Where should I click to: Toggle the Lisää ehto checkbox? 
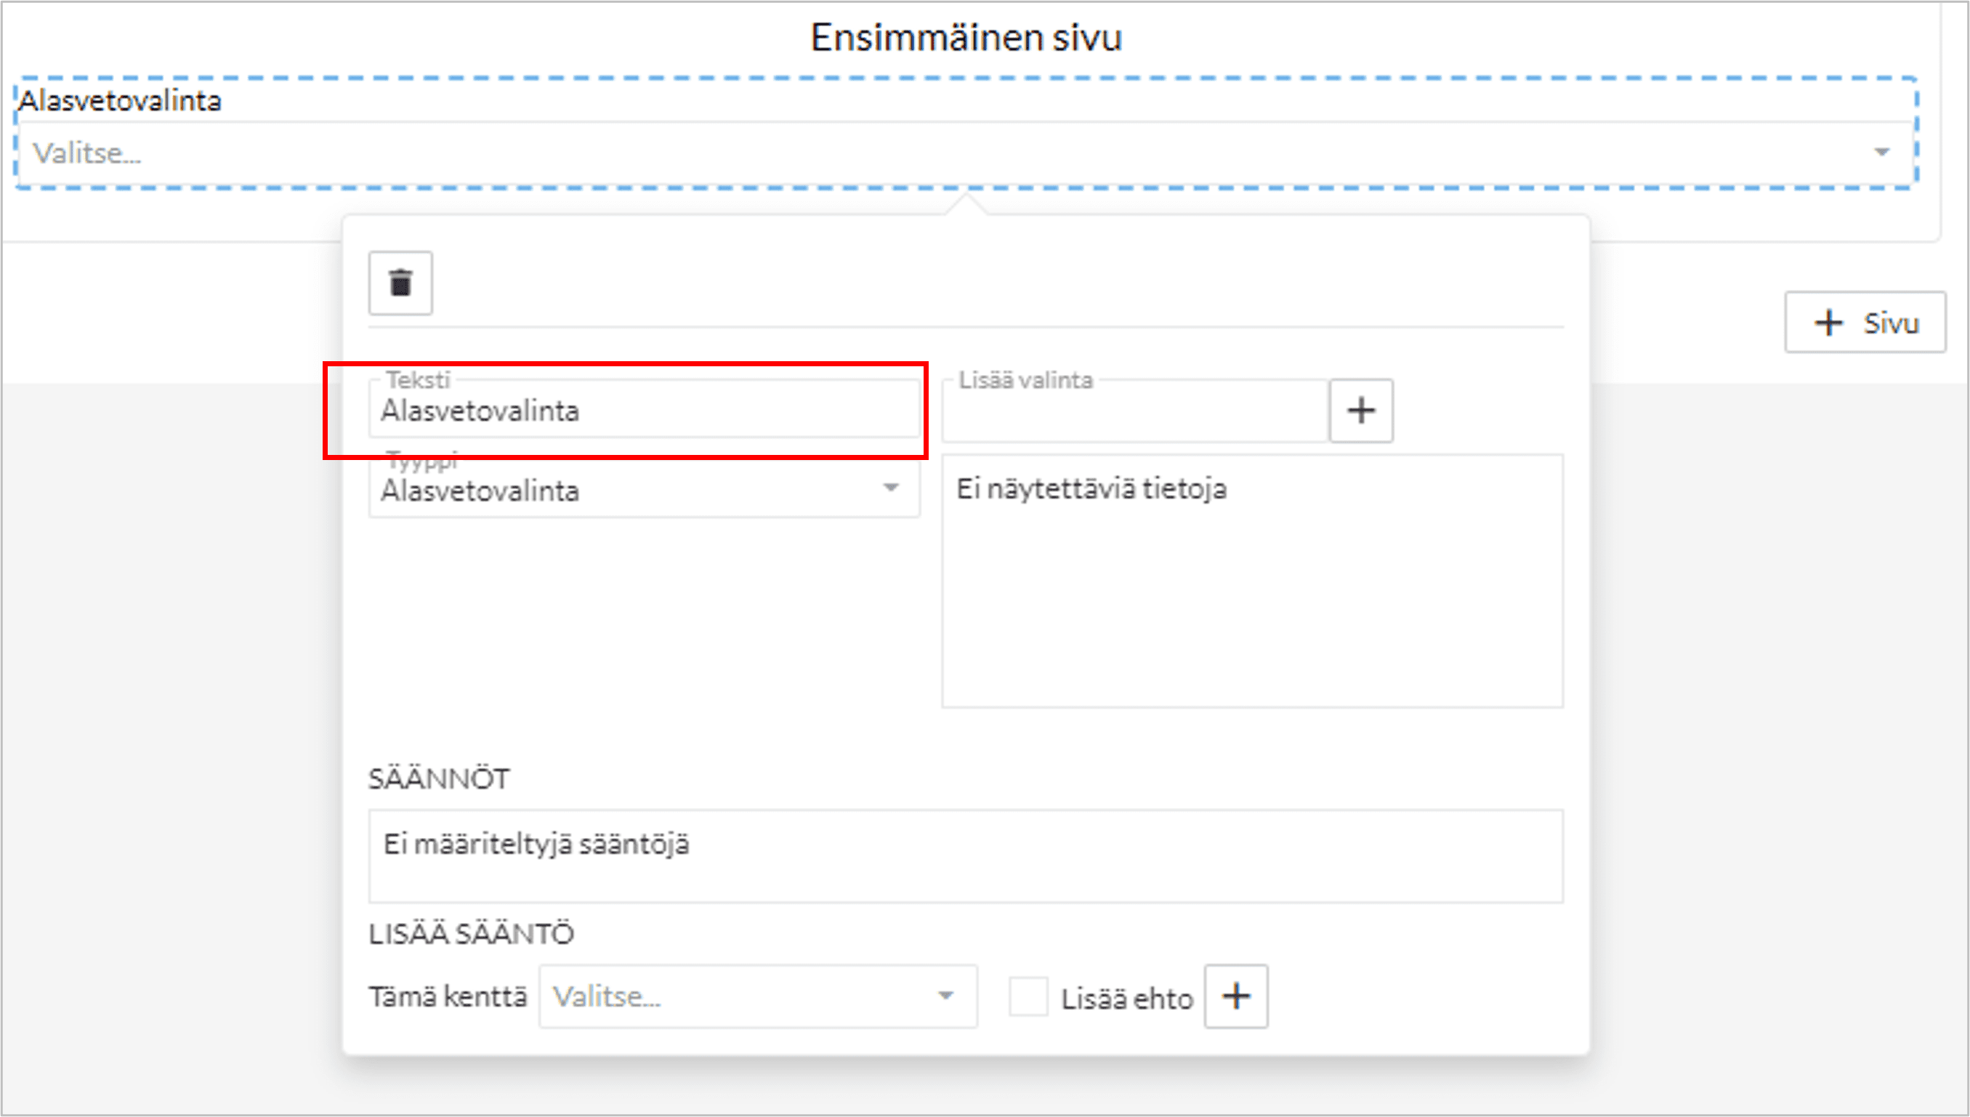pyautogui.click(x=1028, y=996)
